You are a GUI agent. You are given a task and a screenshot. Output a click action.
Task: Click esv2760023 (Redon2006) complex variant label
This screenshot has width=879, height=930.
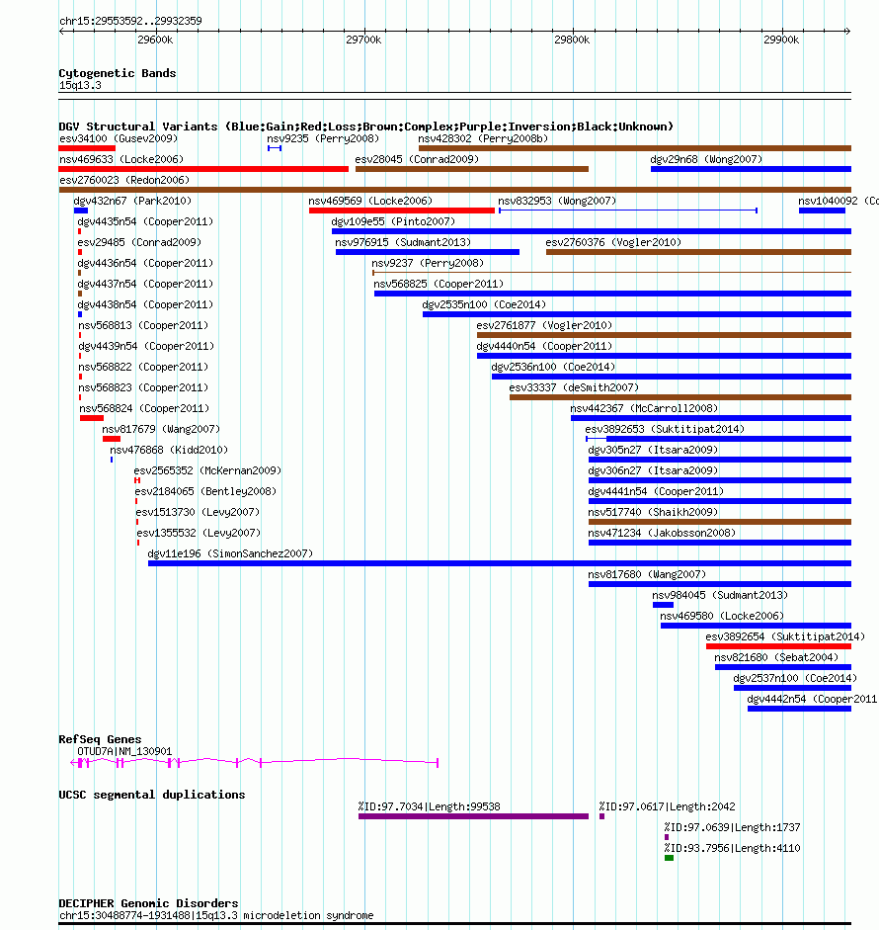tap(124, 180)
